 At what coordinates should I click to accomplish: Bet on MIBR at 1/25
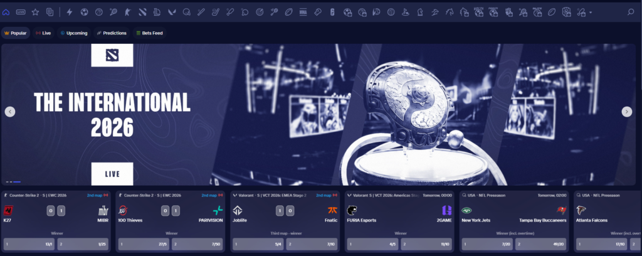(x=83, y=244)
